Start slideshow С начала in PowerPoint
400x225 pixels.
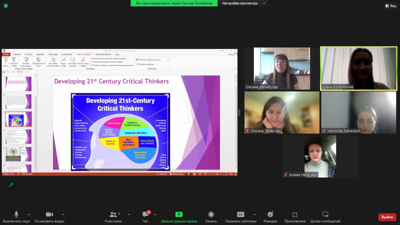[5, 62]
